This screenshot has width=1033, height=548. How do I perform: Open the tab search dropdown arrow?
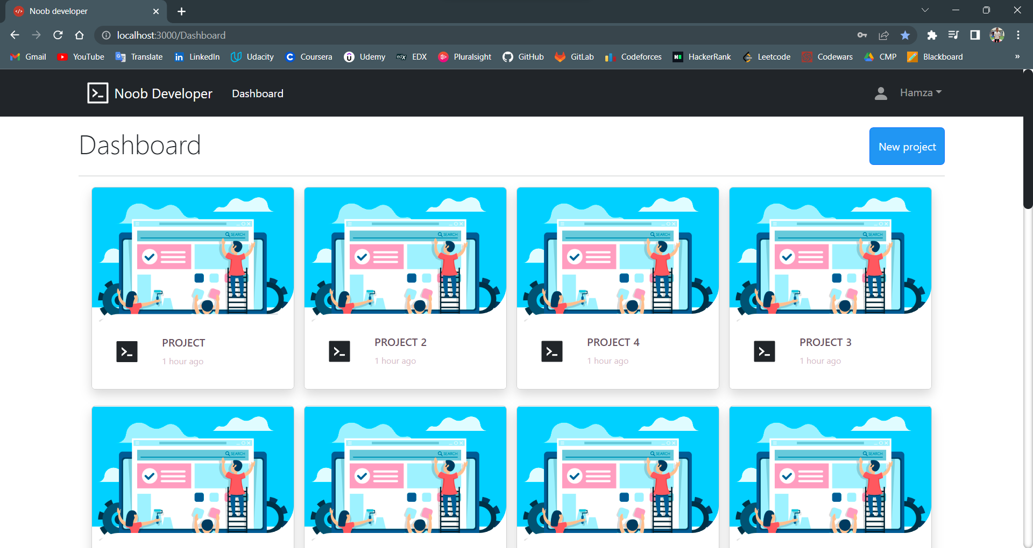tap(925, 10)
